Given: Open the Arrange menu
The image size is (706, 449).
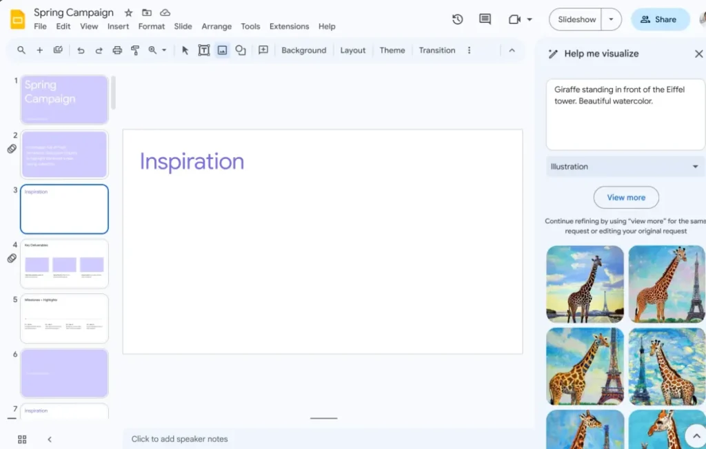Looking at the screenshot, I should coord(216,27).
